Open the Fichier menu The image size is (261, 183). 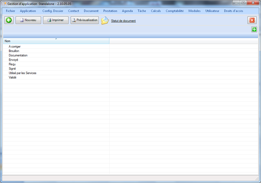11,10
